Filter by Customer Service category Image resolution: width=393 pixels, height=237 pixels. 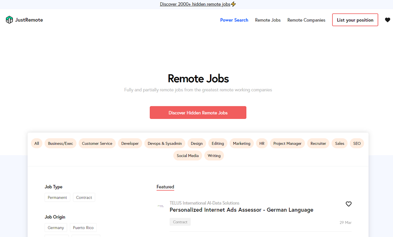click(97, 143)
